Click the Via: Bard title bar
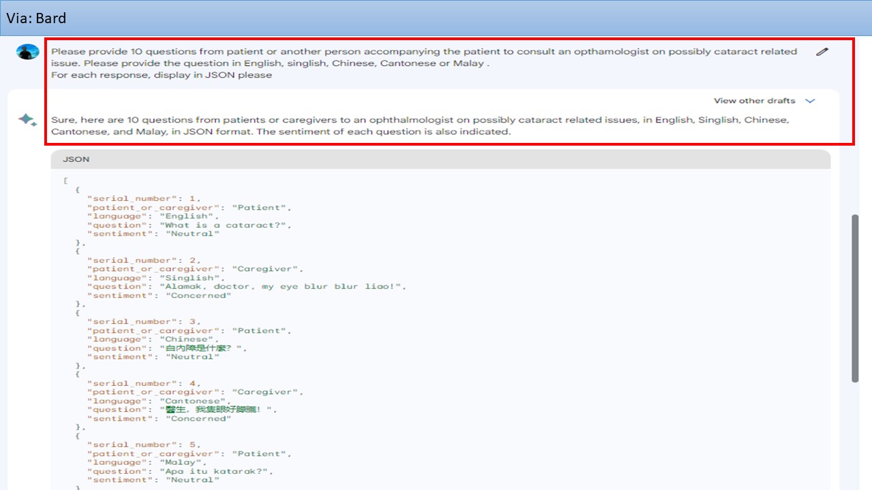Viewport: 872px width, 490px height. point(436,18)
